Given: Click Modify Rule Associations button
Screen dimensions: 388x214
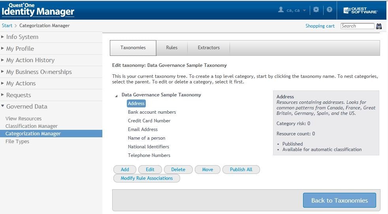Looking at the screenshot, I should tap(147, 178).
